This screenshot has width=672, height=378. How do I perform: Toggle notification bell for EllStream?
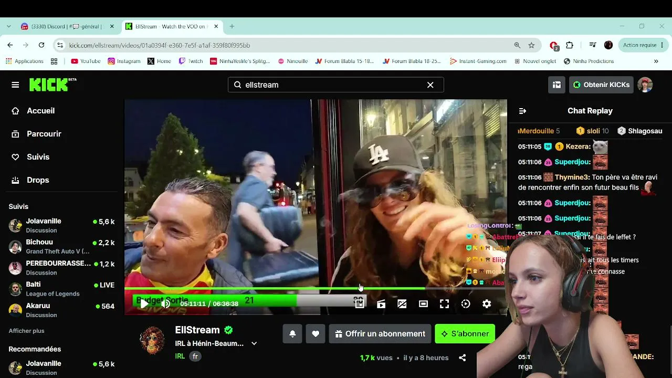292,333
